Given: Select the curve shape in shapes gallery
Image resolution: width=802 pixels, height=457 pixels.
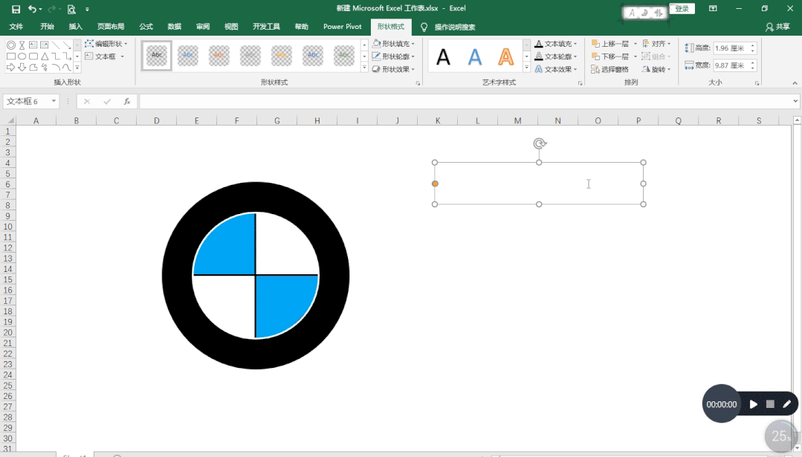Looking at the screenshot, I should pyautogui.click(x=67, y=68).
